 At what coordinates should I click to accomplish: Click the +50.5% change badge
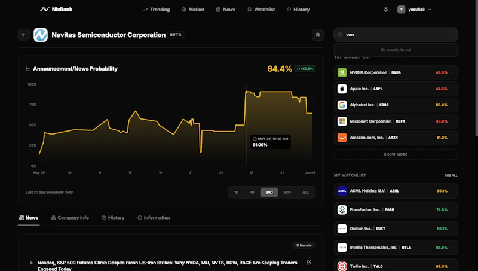pos(305,69)
